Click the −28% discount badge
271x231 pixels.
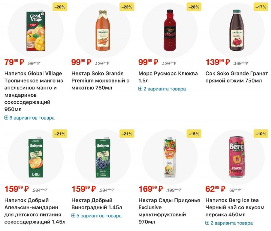pyautogui.click(x=193, y=7)
